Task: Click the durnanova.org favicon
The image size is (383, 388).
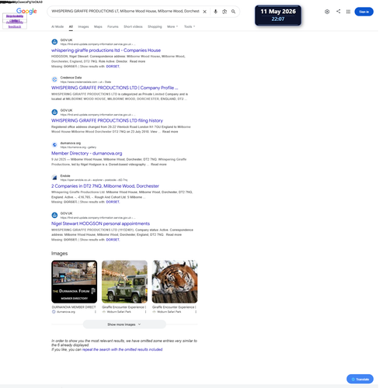Action: click(x=55, y=145)
